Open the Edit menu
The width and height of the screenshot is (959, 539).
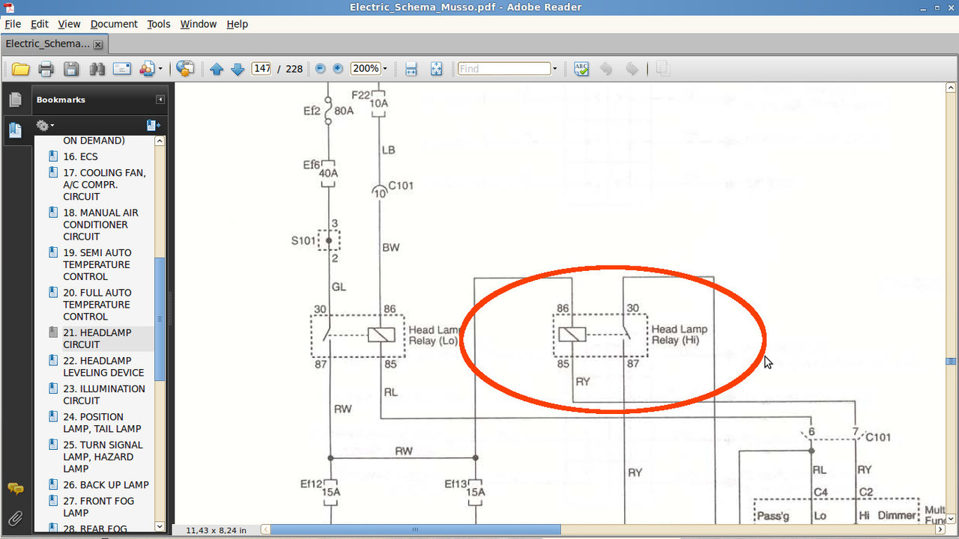tap(40, 24)
